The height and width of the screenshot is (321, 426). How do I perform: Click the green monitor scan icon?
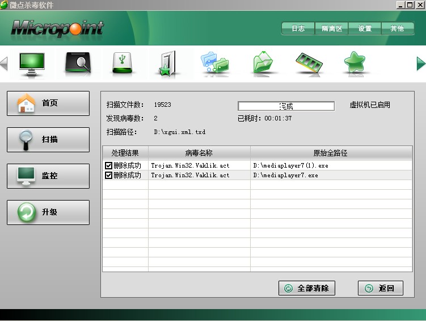pyautogui.click(x=32, y=64)
